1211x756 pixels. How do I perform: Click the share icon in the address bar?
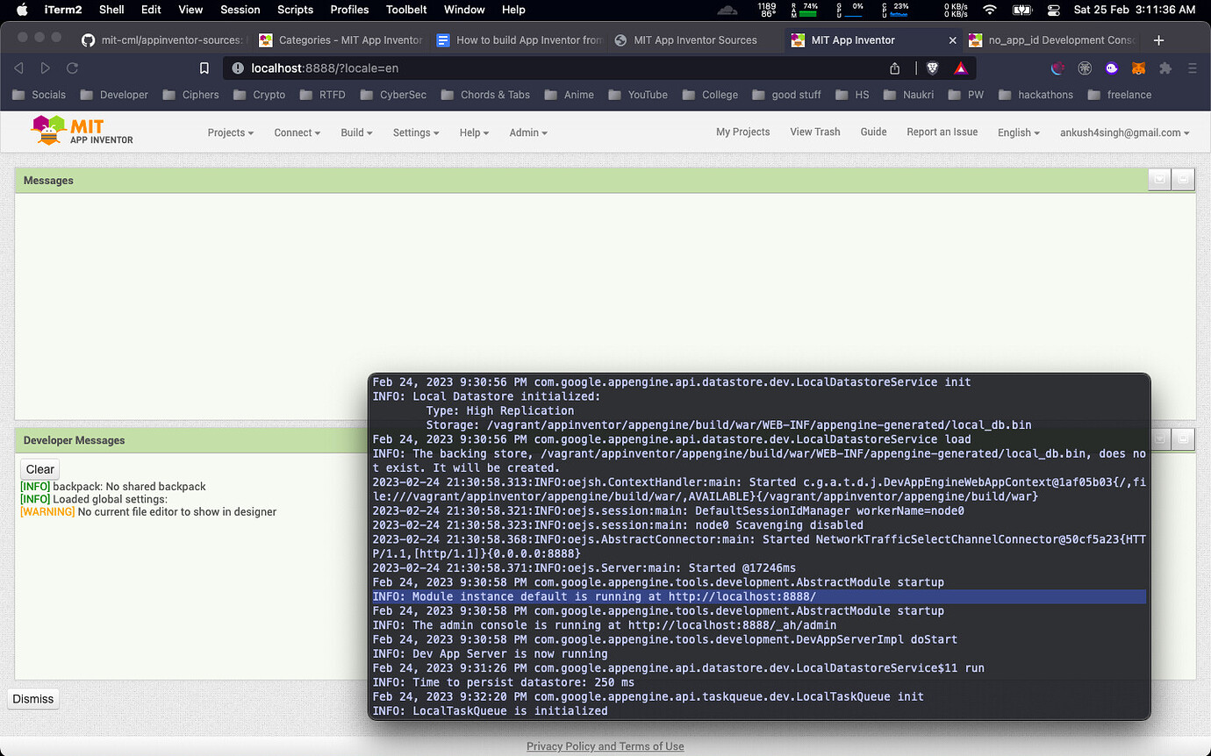(894, 68)
